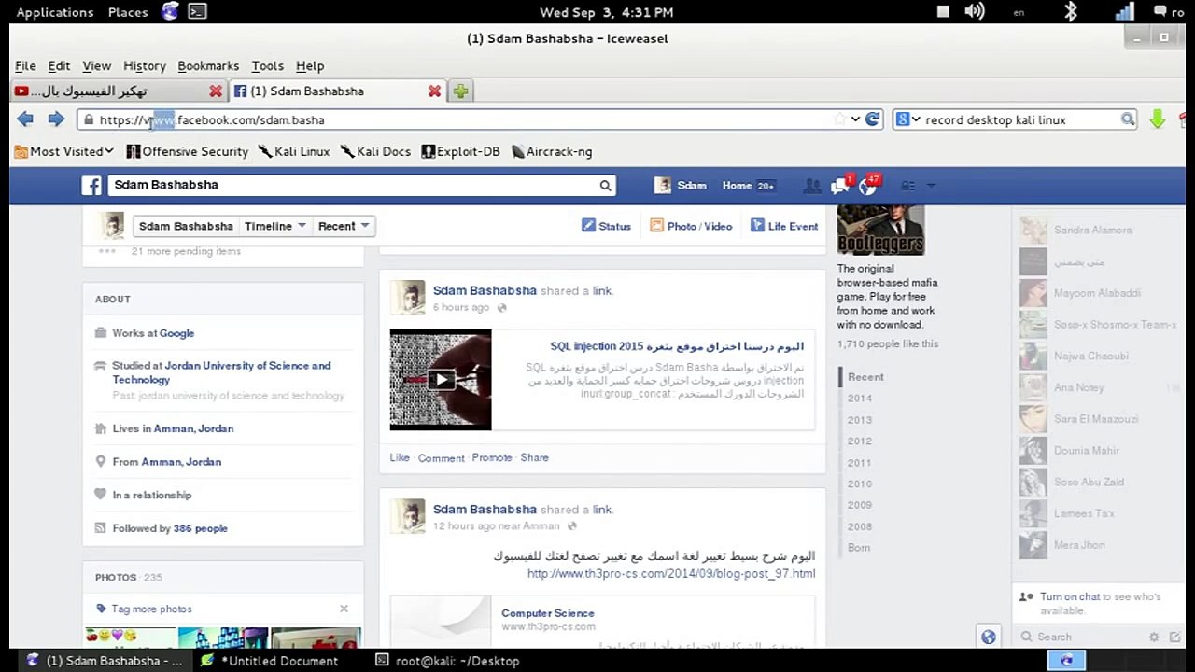This screenshot has height=672, width=1195.
Task: Open Facebook messages icon
Action: point(841,186)
